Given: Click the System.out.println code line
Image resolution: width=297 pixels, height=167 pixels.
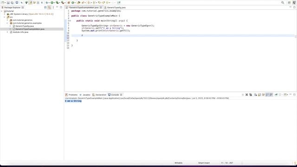Looking at the screenshot, I should point(106,31).
